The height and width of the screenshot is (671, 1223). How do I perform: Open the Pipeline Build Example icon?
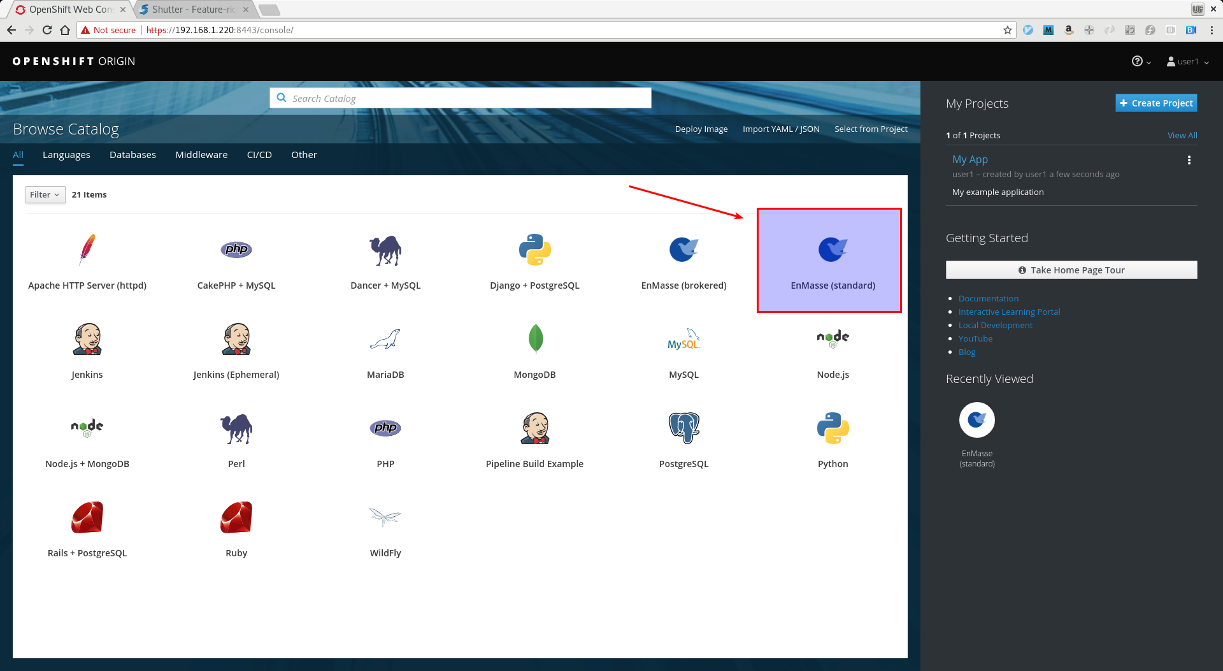[x=535, y=428]
